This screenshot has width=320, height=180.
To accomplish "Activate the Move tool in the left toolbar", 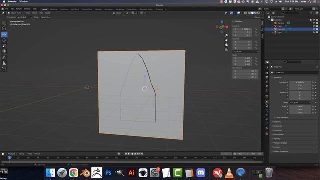I will coord(4,34).
